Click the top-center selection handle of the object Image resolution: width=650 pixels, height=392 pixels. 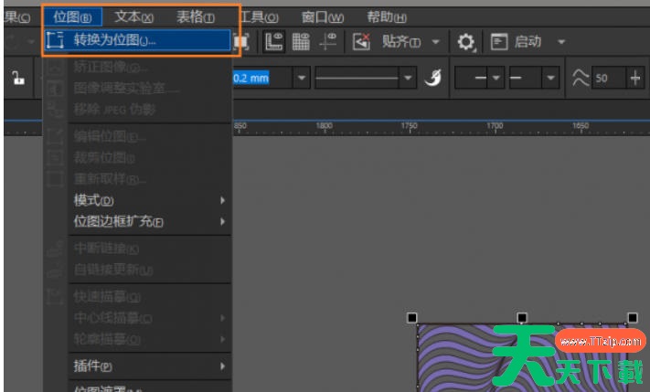click(522, 318)
